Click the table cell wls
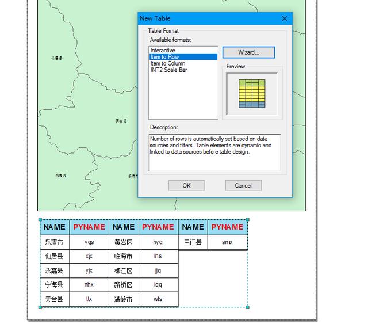Image resolution: width=368 pixels, height=328 pixels. click(158, 299)
